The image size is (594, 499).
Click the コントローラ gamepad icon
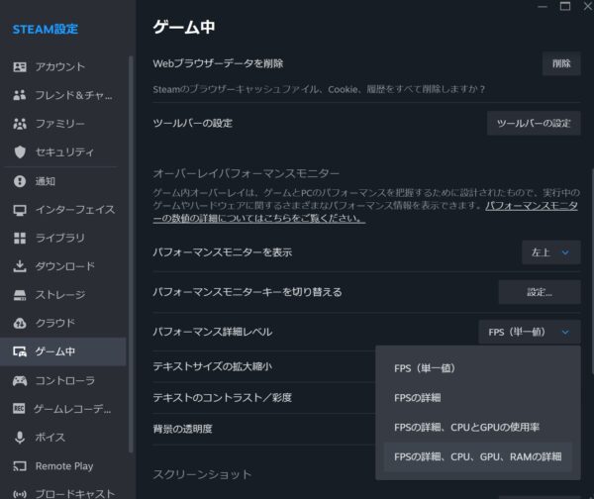[x=20, y=380]
